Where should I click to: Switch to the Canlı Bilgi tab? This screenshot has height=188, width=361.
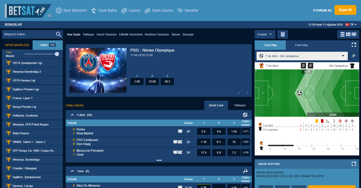[270, 45]
